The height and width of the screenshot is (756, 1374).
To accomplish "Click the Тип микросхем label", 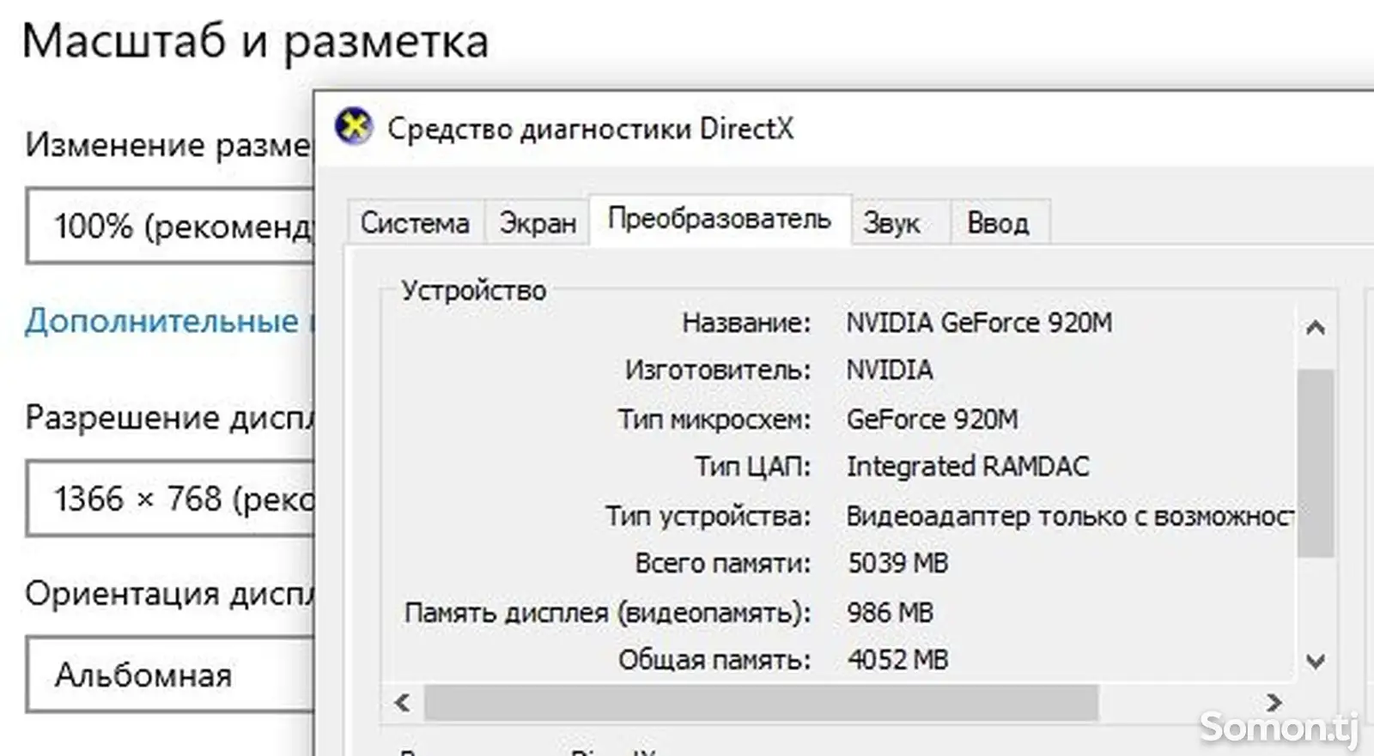I will (x=714, y=420).
